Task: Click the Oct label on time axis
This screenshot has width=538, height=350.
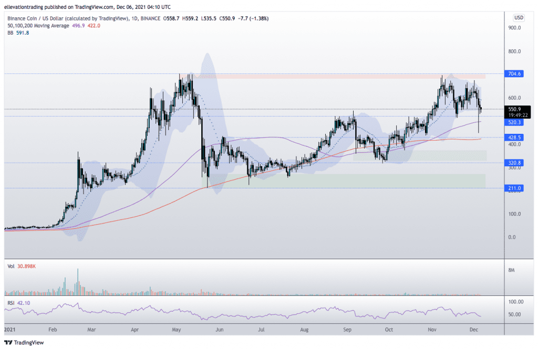Action: 389,330
